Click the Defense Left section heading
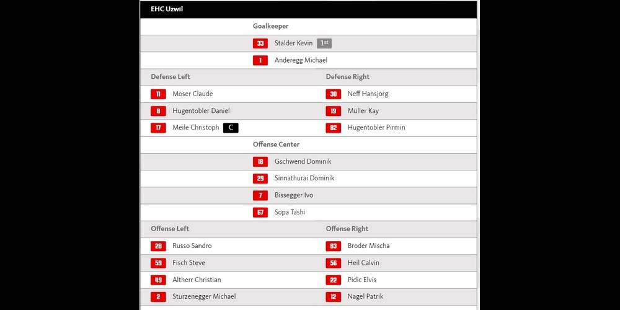The width and height of the screenshot is (620, 310). [x=170, y=77]
